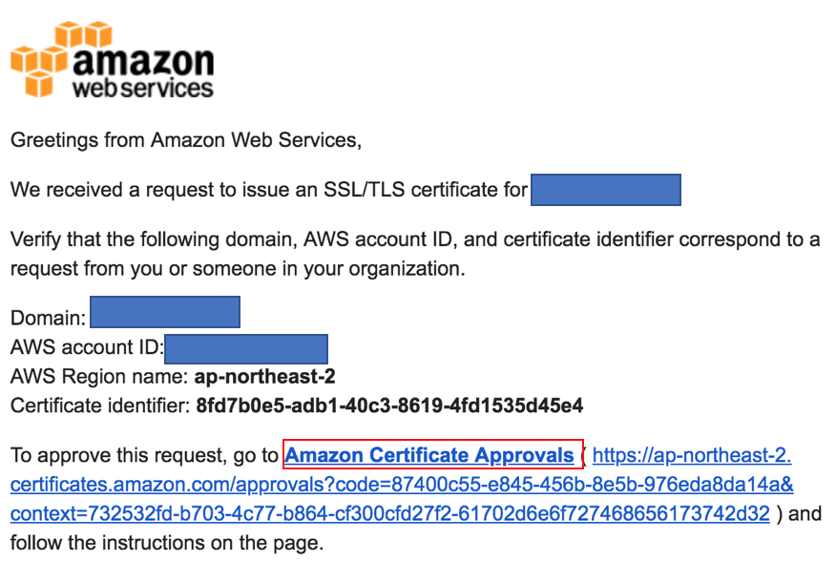The width and height of the screenshot is (836, 582).
Task: Click the certificates.amazon.com/approvals URL line
Action: (x=402, y=485)
